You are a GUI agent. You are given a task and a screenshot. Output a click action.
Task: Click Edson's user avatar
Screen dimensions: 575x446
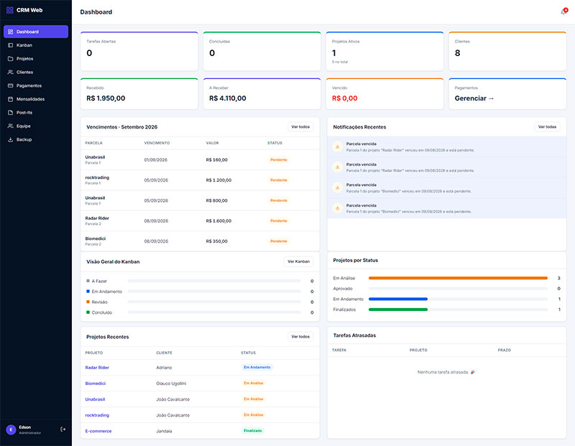click(x=11, y=429)
